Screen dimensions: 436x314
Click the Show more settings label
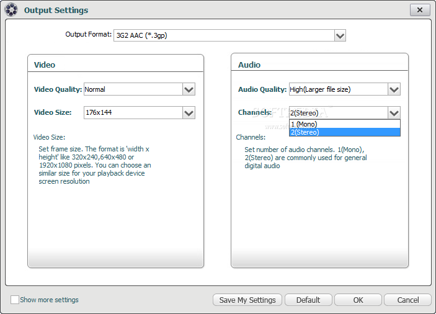pos(49,300)
